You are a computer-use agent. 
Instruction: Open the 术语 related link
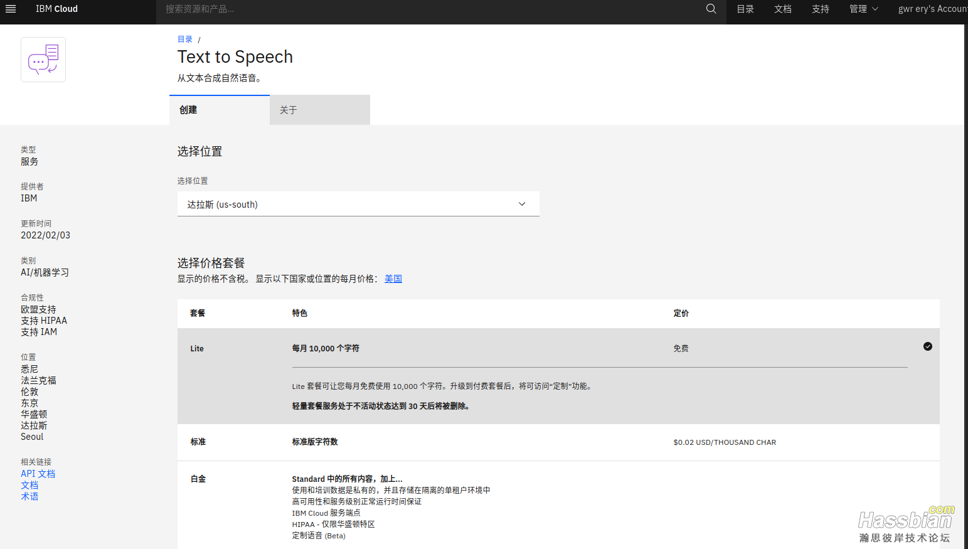coord(29,496)
